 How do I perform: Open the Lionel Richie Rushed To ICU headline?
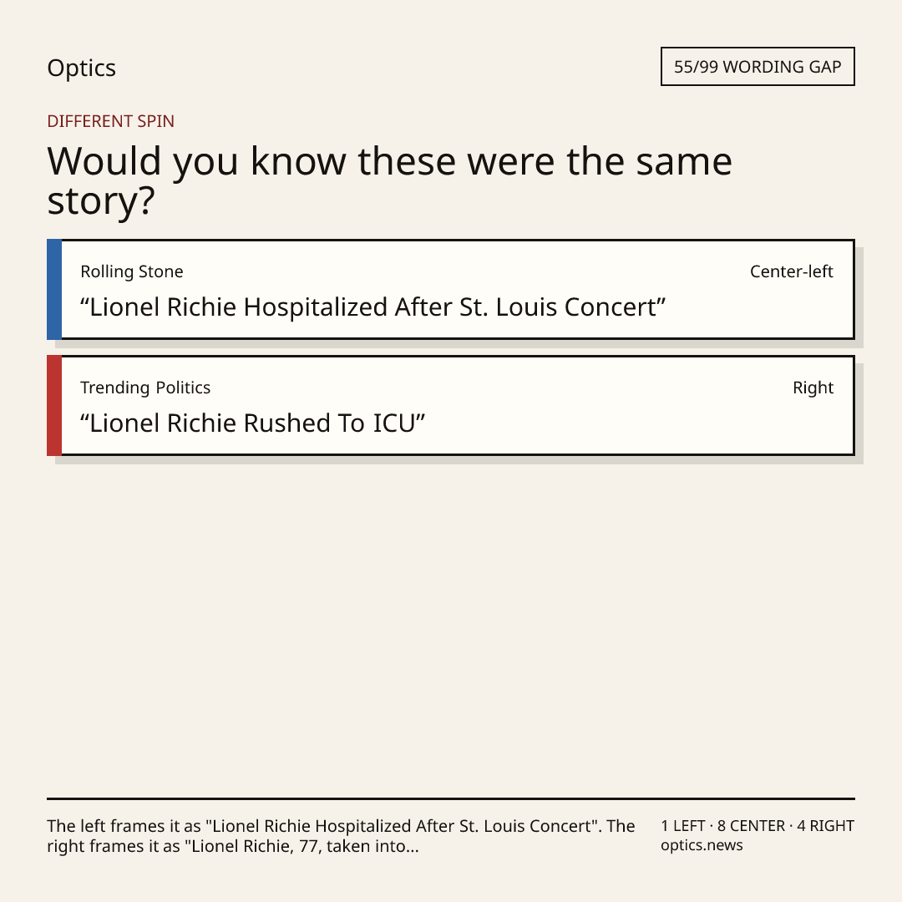(x=252, y=423)
